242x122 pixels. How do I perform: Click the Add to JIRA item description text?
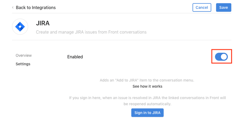coord(147,80)
